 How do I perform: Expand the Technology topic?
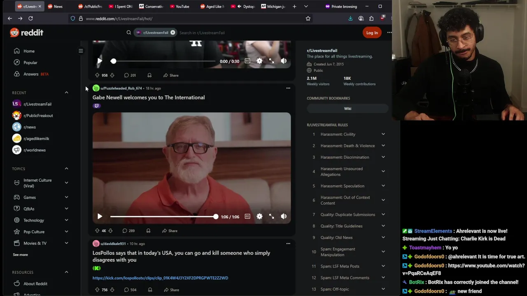click(66, 220)
